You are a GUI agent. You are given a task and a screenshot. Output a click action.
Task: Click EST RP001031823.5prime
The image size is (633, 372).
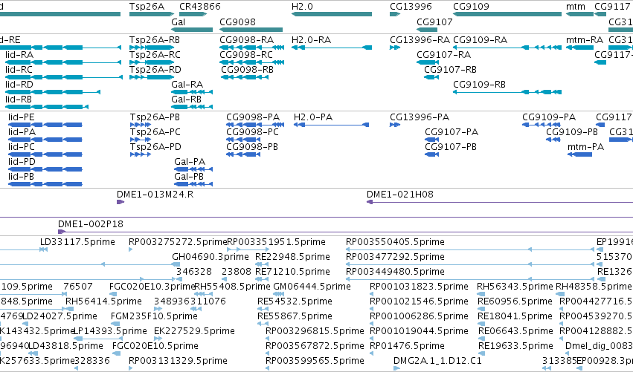[419, 287]
